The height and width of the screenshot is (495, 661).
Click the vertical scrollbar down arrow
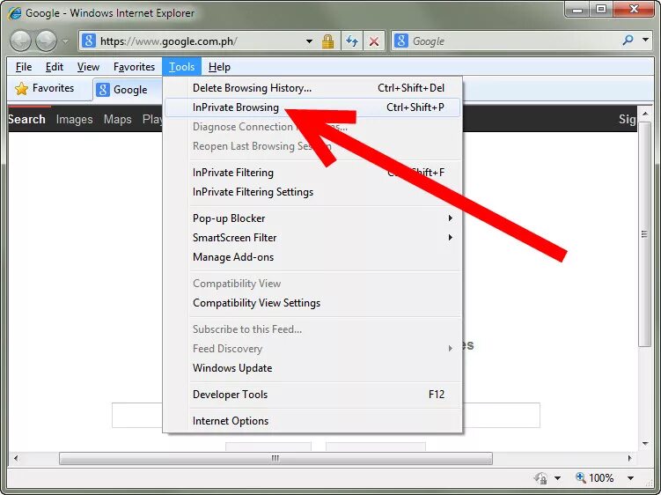(645, 444)
